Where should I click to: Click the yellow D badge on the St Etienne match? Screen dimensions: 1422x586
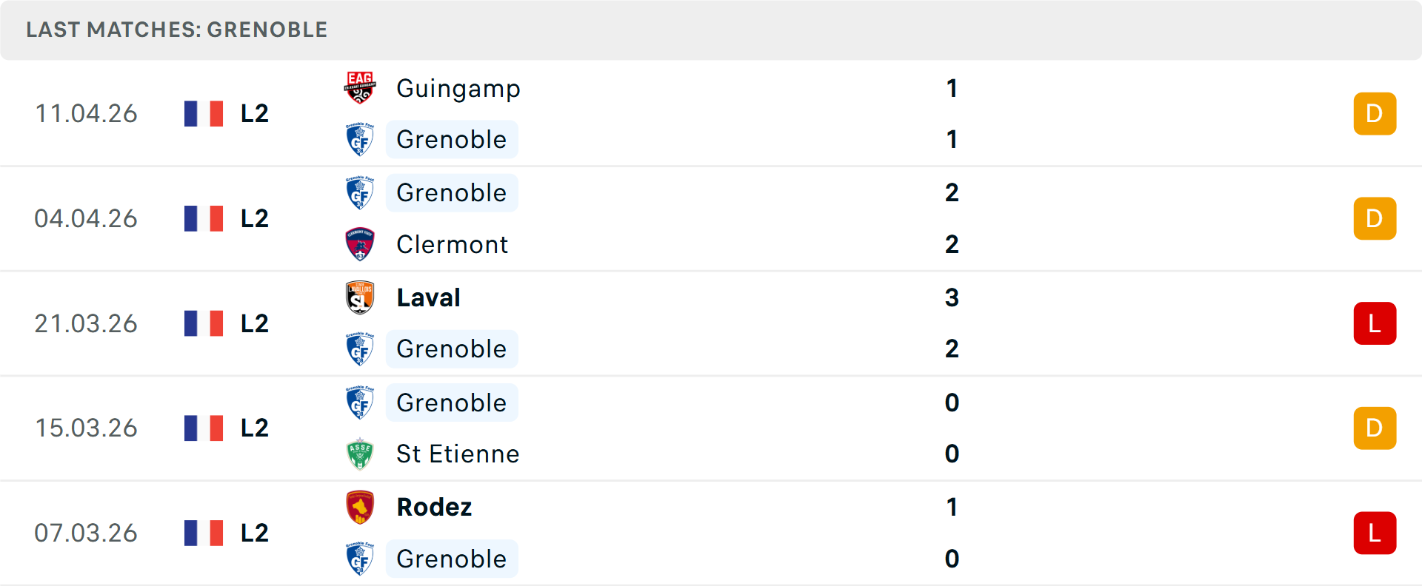(1375, 428)
